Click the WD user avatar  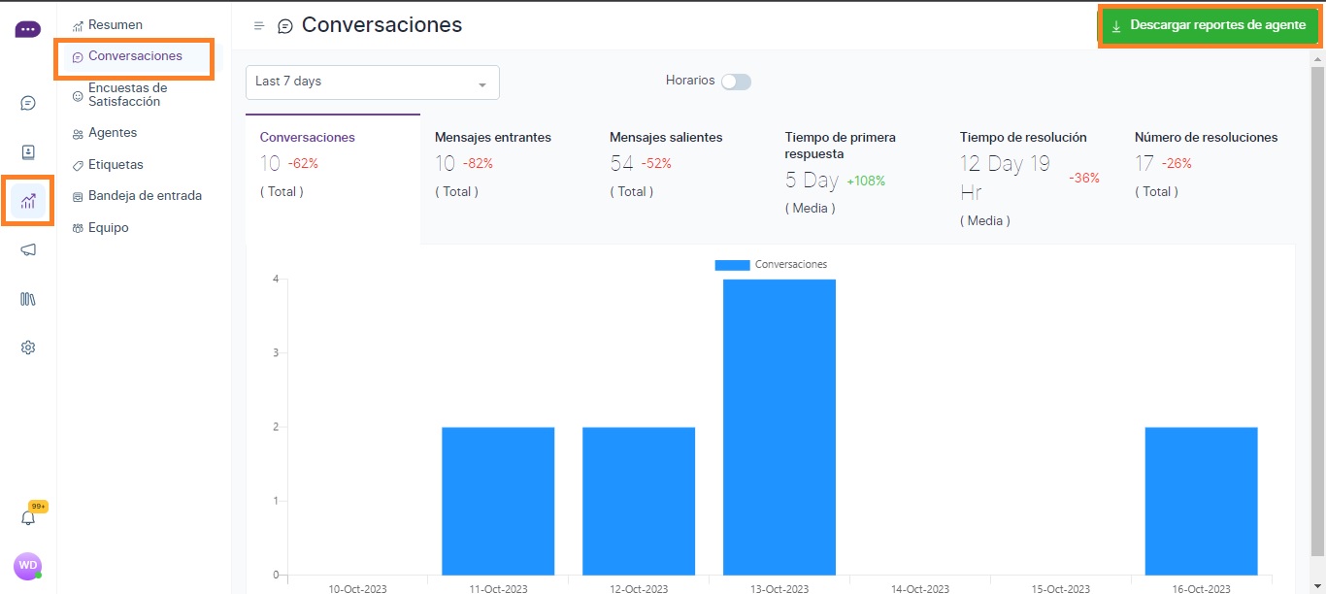coord(27,566)
